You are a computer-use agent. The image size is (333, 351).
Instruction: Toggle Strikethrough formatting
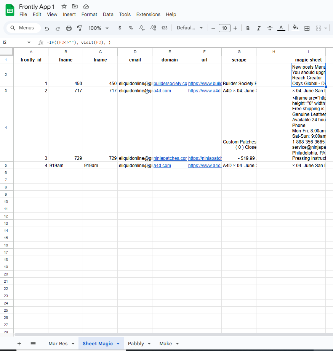270,28
